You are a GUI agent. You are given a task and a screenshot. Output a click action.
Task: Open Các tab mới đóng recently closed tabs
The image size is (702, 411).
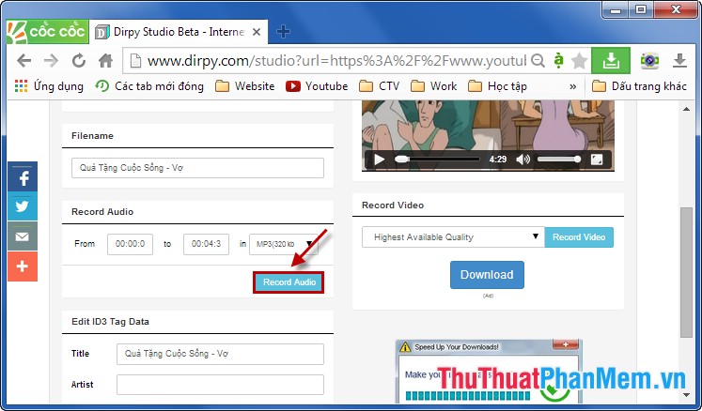coord(149,86)
